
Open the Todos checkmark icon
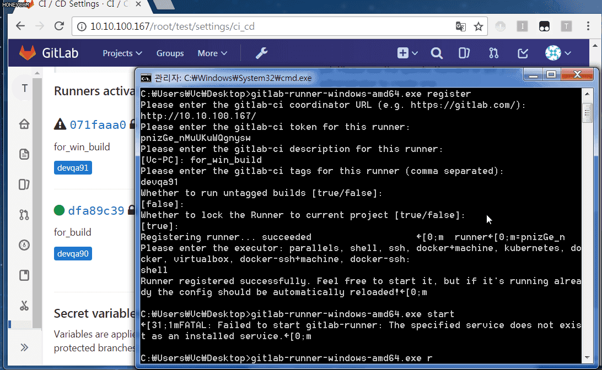point(523,53)
